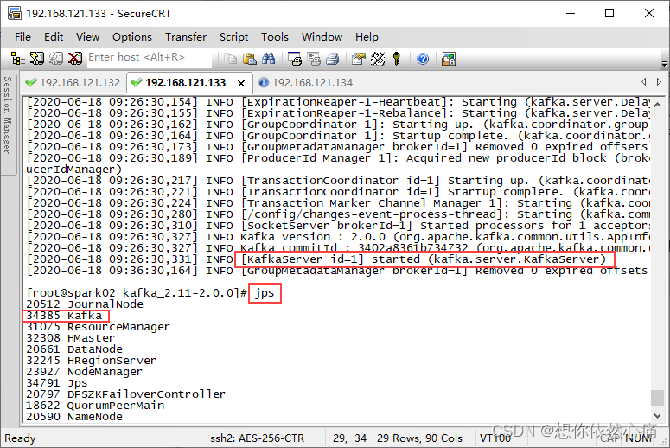Open the Window menu
Image resolution: width=670 pixels, height=448 pixels.
point(322,37)
